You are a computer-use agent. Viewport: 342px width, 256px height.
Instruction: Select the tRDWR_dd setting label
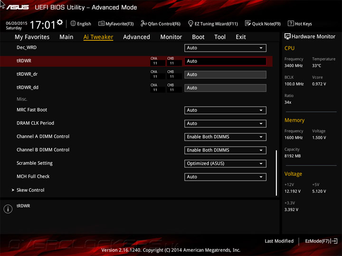(28, 88)
